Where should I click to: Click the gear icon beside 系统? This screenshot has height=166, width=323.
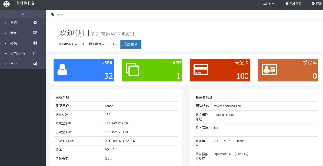pyautogui.click(x=35, y=23)
